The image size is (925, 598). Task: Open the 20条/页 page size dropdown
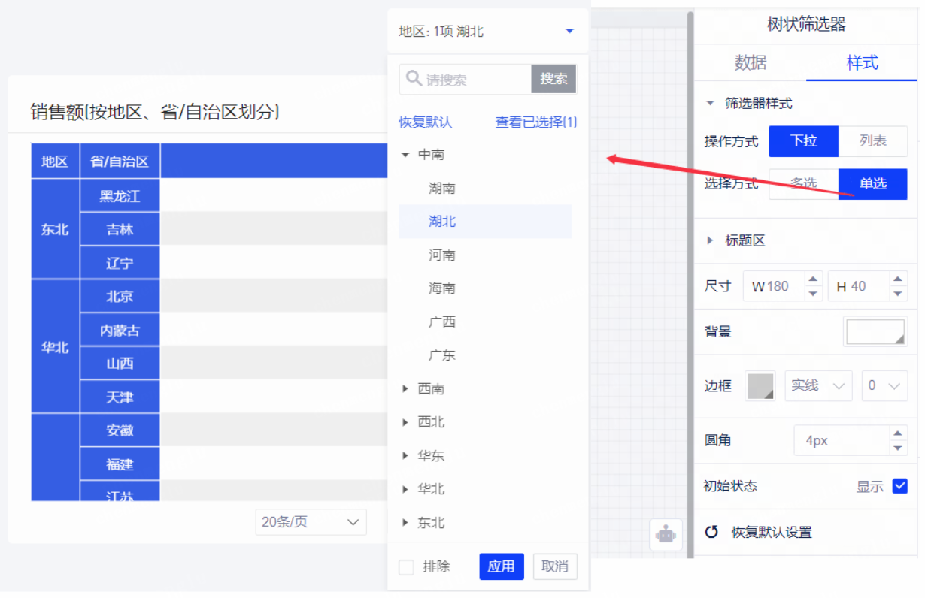point(311,522)
